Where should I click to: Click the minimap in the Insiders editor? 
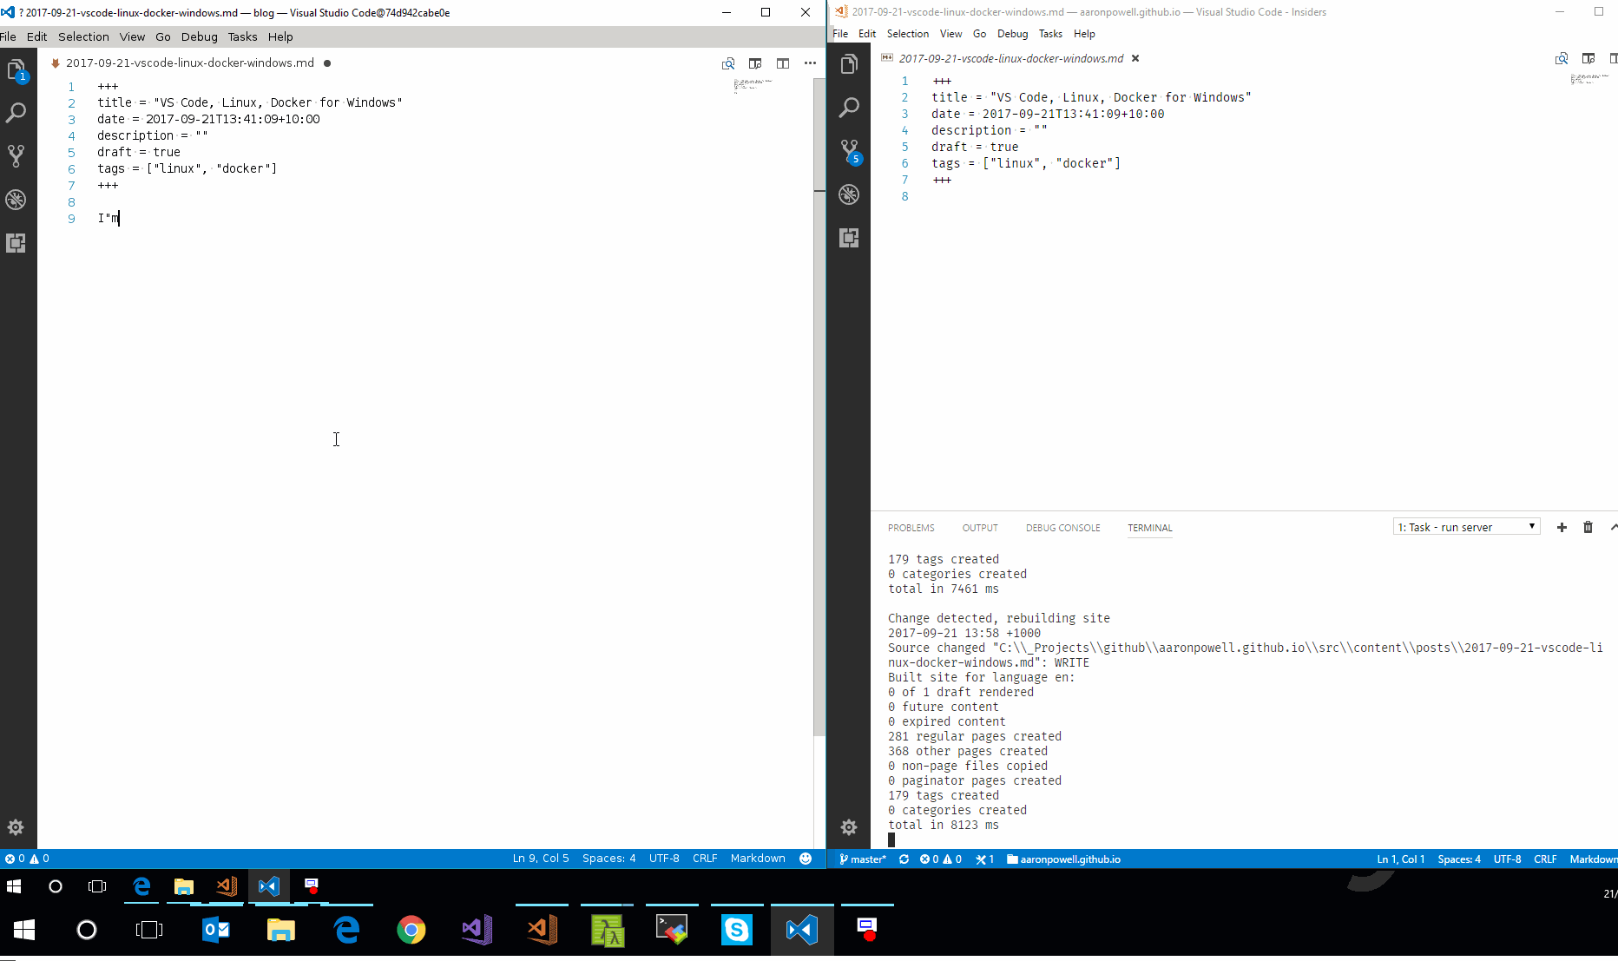[1589, 79]
